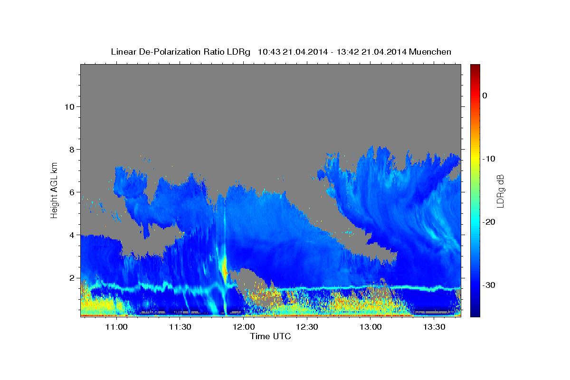This screenshot has height=380, width=570.
Task: Click the height axis label '10'
Action: click(x=70, y=106)
